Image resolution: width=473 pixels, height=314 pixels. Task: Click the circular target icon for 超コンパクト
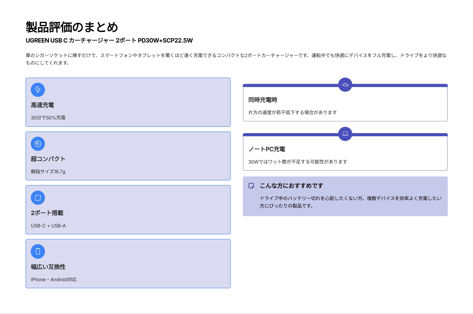pyautogui.click(x=38, y=144)
